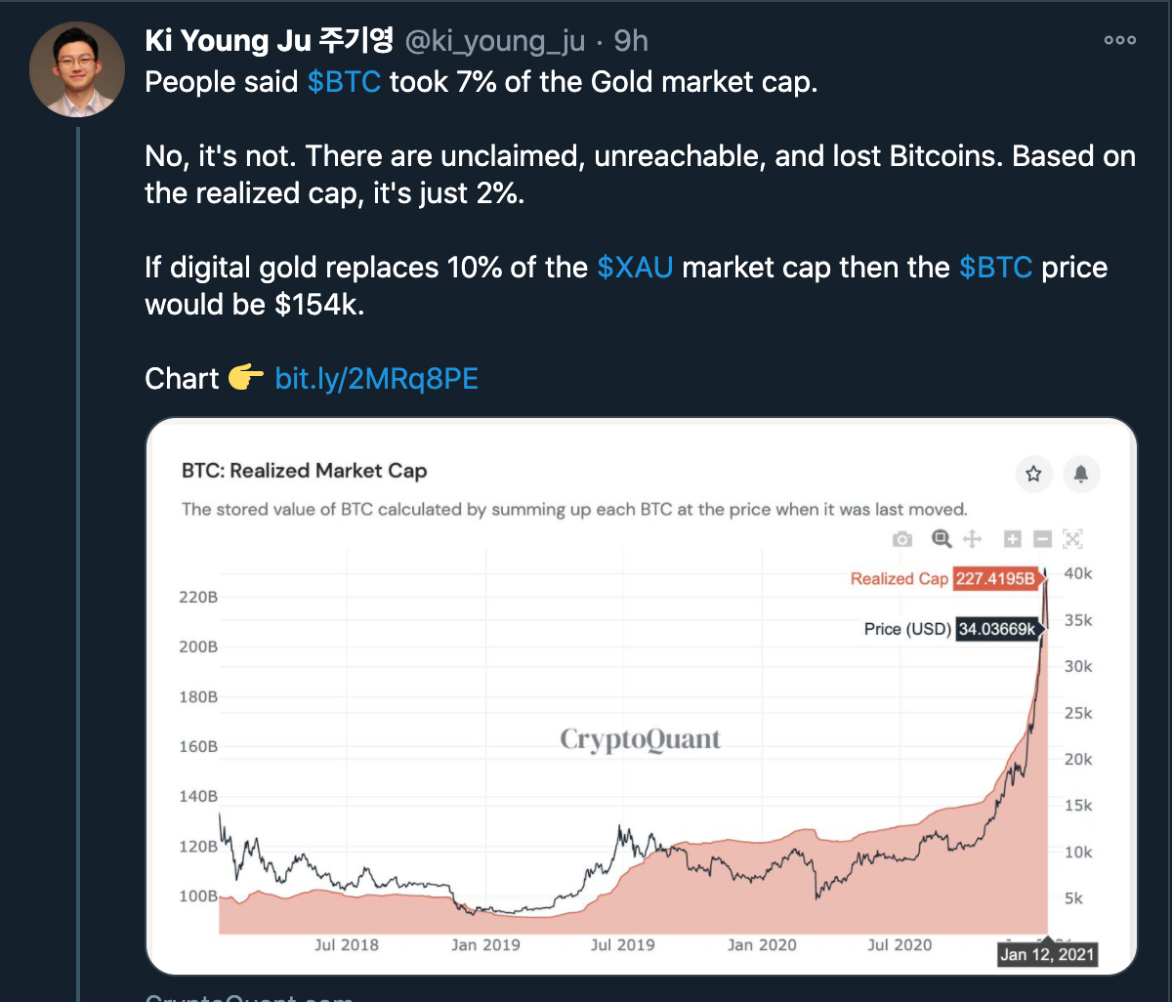This screenshot has height=1002, width=1172.
Task: Open the bit.ly/2MRq8PE chart link
Action: [376, 379]
